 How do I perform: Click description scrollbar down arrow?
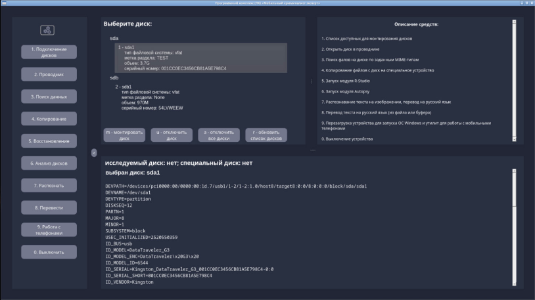(514, 139)
